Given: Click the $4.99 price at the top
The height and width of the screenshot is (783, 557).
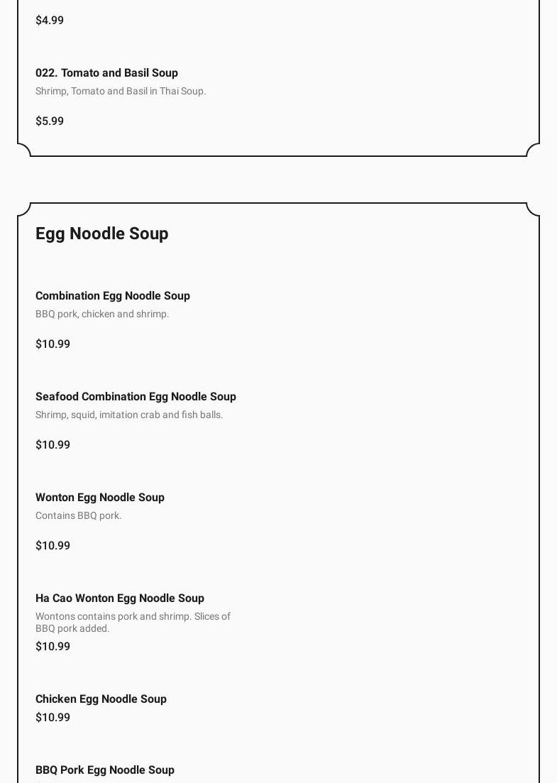Looking at the screenshot, I should click(50, 20).
